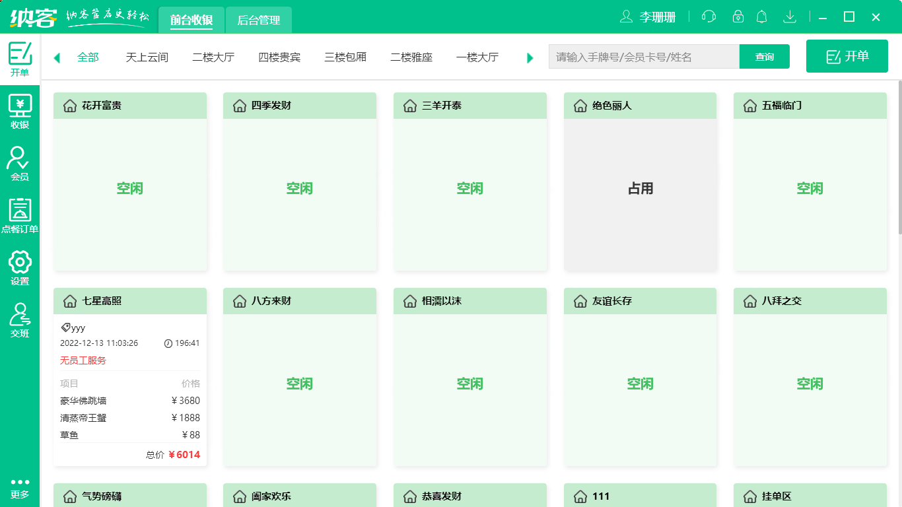
Task: Switch to 后台管理 tab
Action: coord(258,20)
